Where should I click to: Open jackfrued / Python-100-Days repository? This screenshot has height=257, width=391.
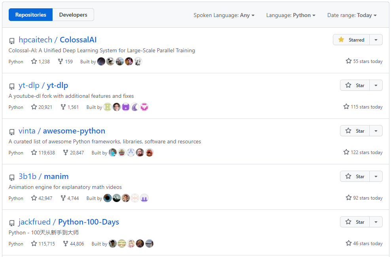coord(69,222)
